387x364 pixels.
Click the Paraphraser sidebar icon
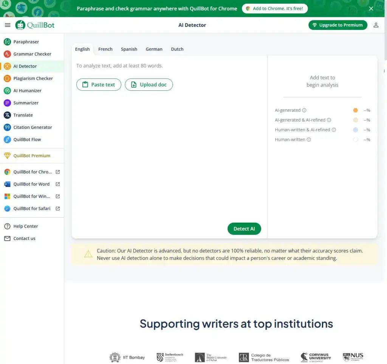click(8, 42)
